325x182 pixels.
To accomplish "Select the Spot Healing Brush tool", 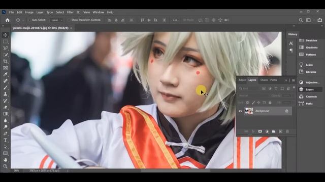I will click(x=6, y=81).
